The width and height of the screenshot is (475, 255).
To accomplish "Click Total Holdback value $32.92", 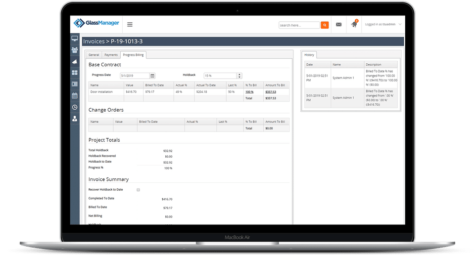I will pyautogui.click(x=168, y=151).
